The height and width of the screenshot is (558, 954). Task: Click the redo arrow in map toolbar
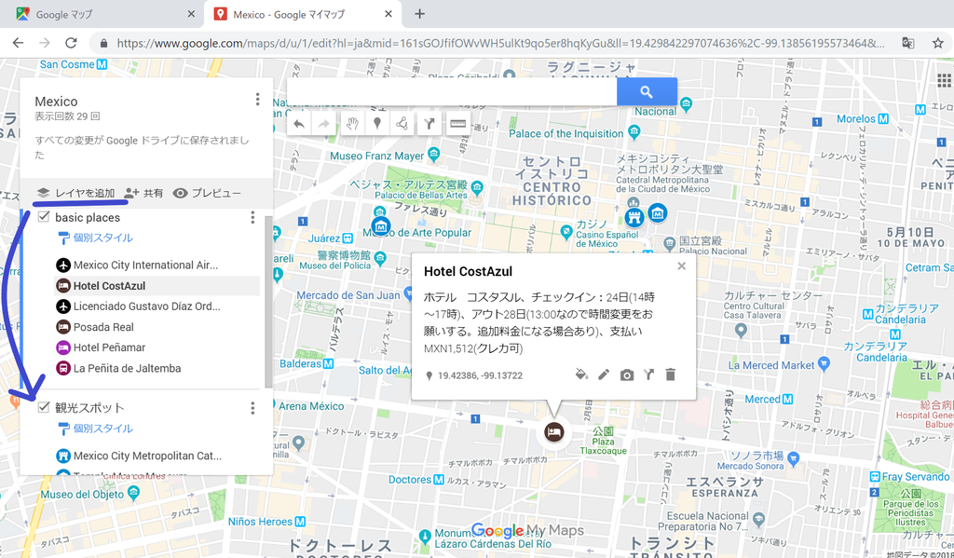323,124
